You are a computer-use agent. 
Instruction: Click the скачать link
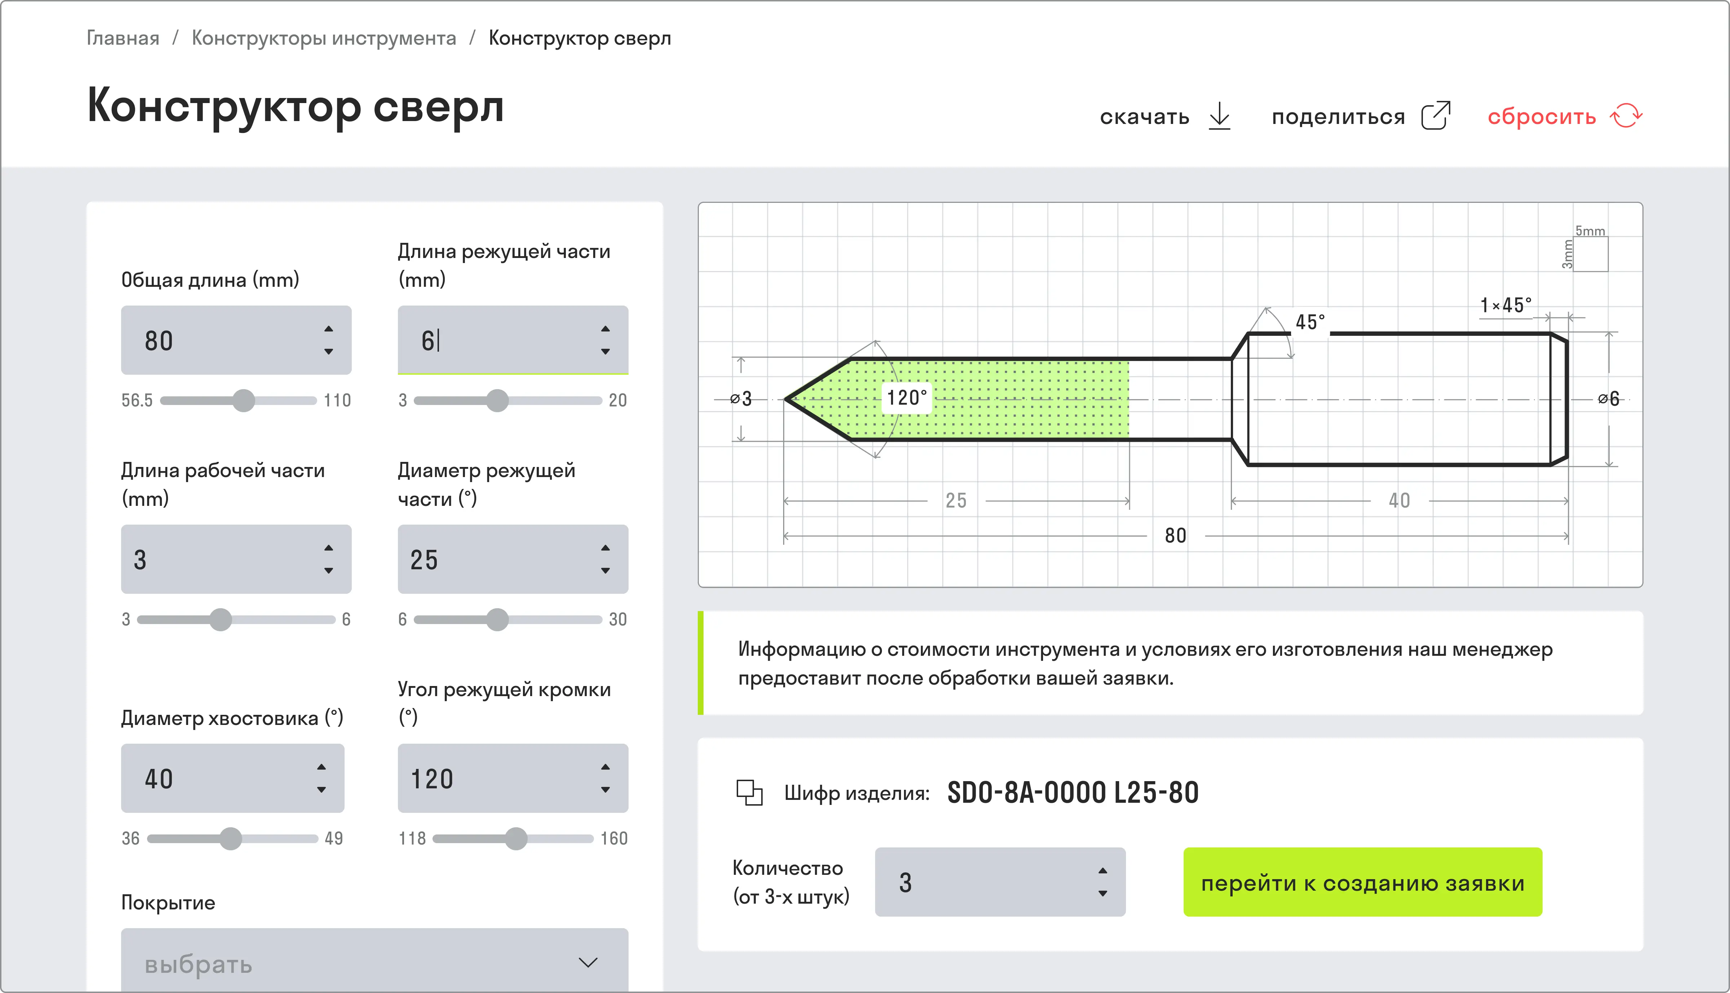coord(1145,117)
